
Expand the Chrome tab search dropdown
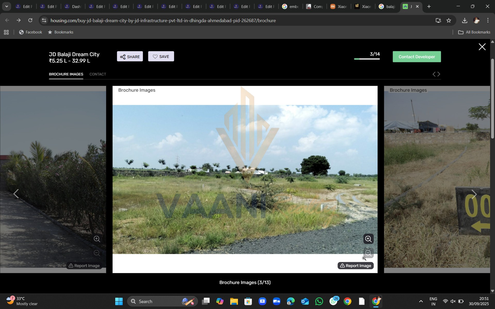click(x=7, y=6)
